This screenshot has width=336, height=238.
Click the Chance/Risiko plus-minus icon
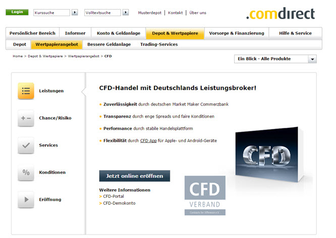[26, 118]
